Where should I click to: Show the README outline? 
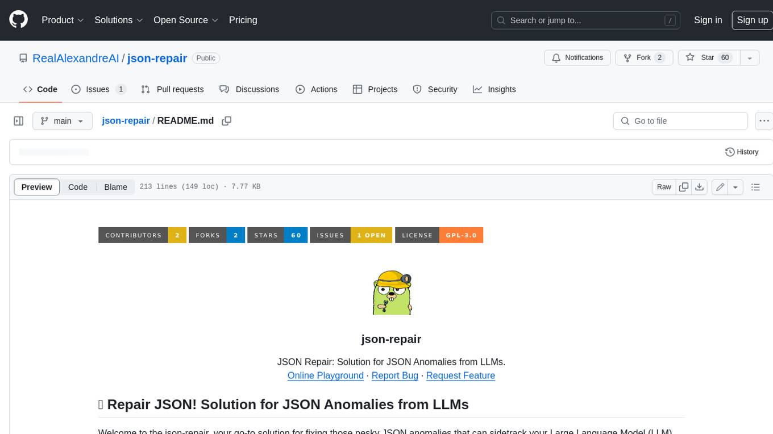pyautogui.click(x=755, y=187)
